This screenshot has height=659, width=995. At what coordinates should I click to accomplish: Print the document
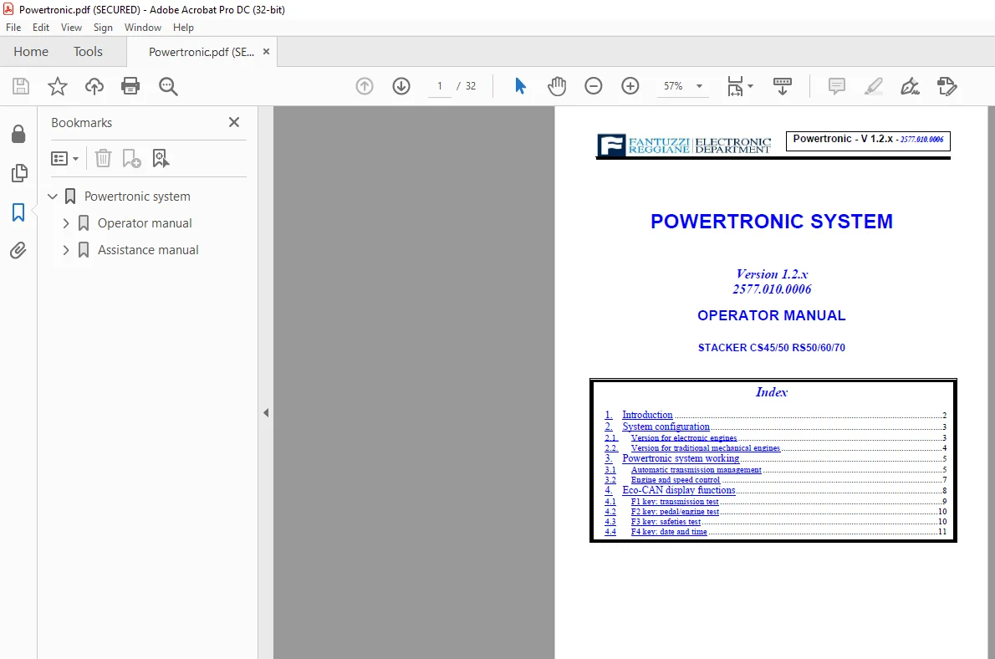tap(130, 86)
